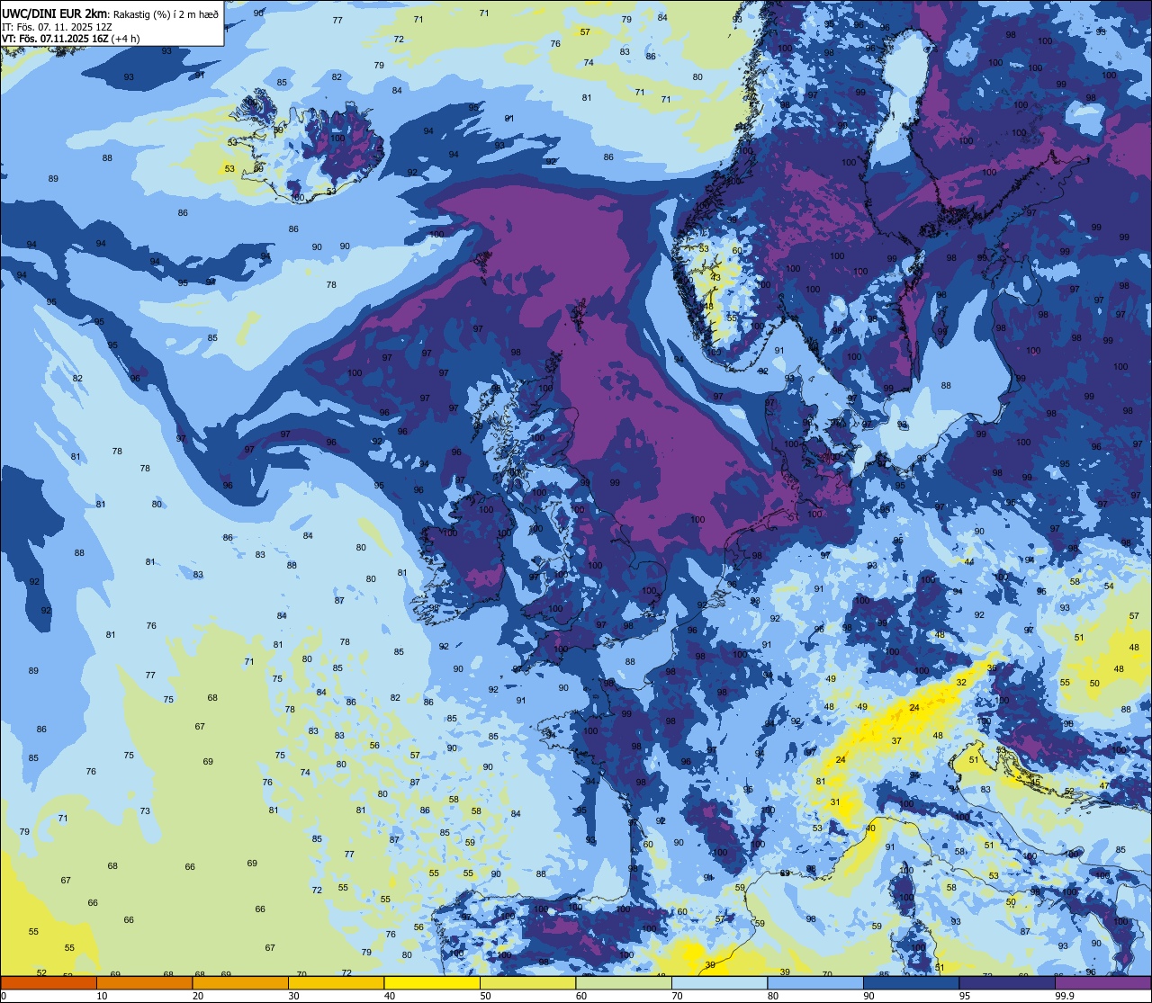Click the '44' humidity value on the map
The image size is (1152, 1003).
click(969, 562)
